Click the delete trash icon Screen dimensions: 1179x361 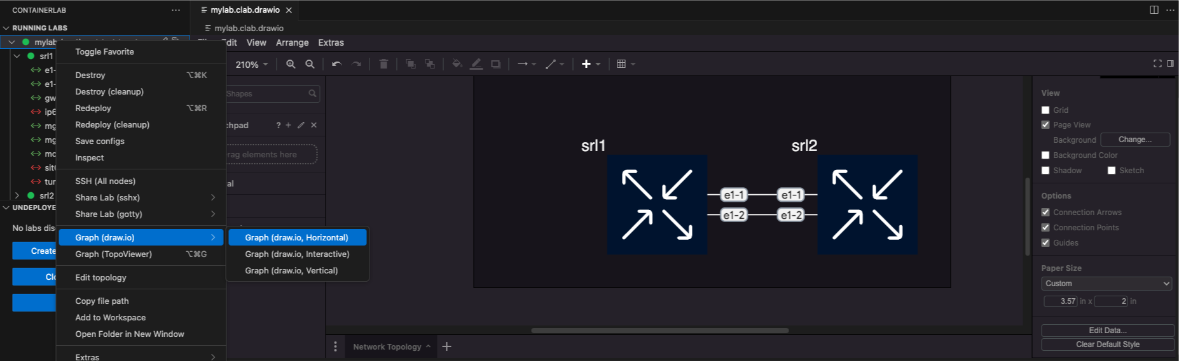(x=383, y=64)
